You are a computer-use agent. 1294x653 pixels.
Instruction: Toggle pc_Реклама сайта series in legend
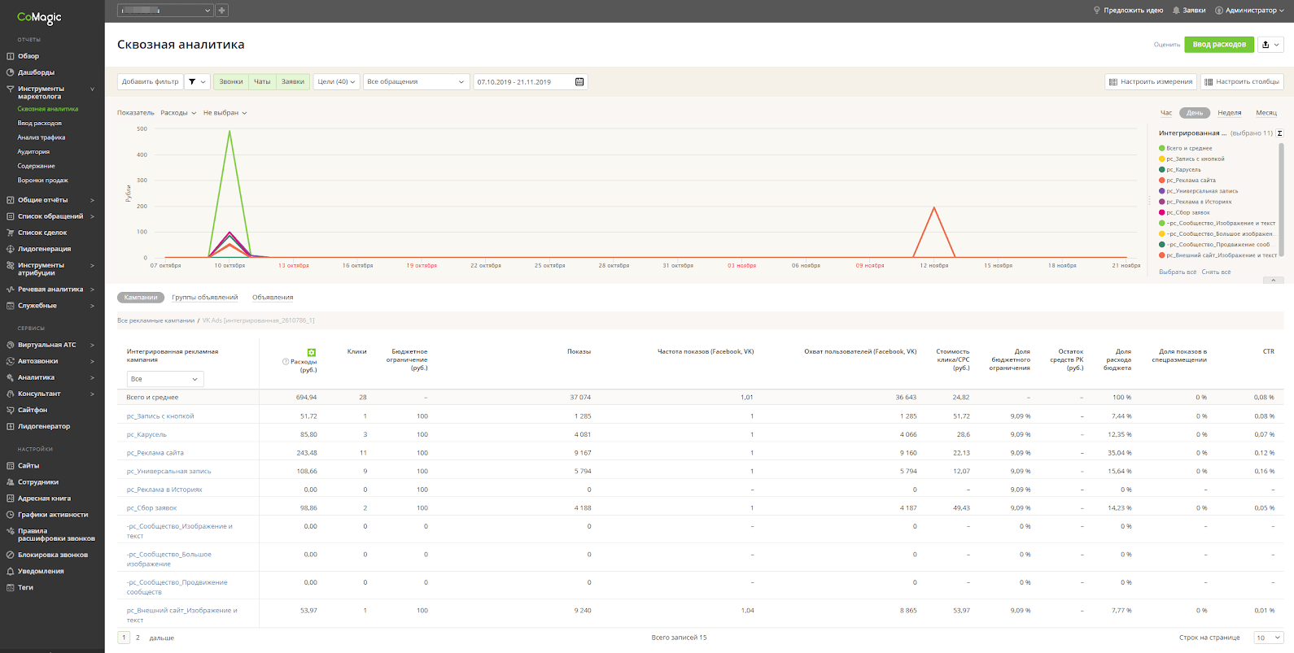(x=1187, y=181)
